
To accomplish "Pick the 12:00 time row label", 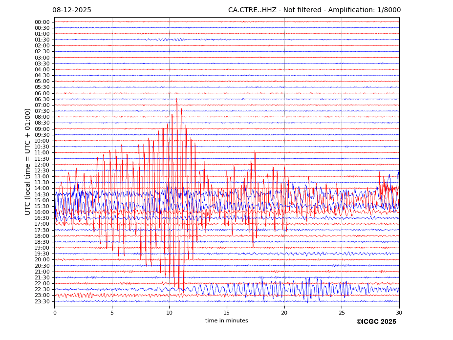I will (x=42, y=165).
